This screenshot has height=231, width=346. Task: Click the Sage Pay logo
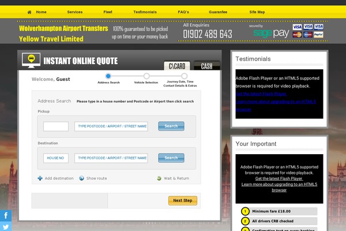[270, 33]
